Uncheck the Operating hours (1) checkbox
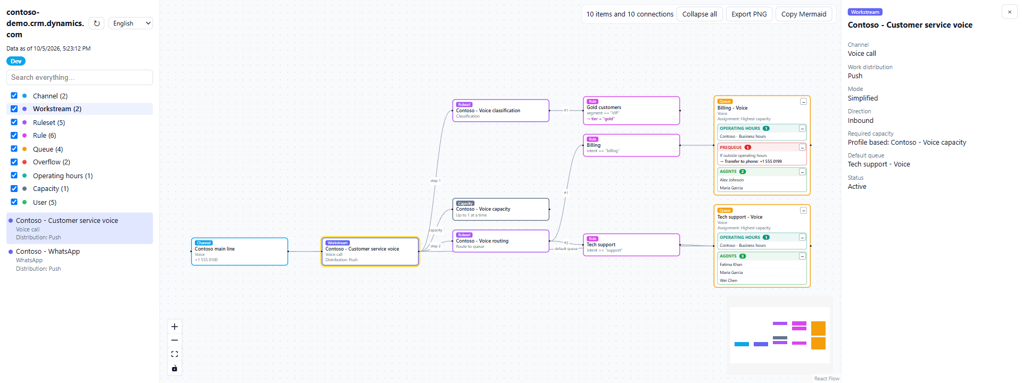The image size is (1022, 383). tap(14, 176)
